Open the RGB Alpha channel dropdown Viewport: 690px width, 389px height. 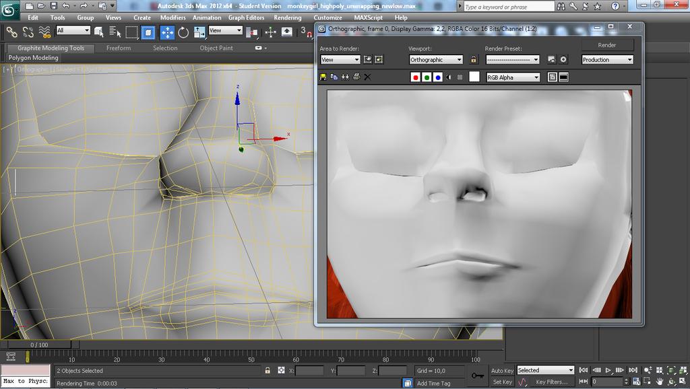pyautogui.click(x=513, y=77)
